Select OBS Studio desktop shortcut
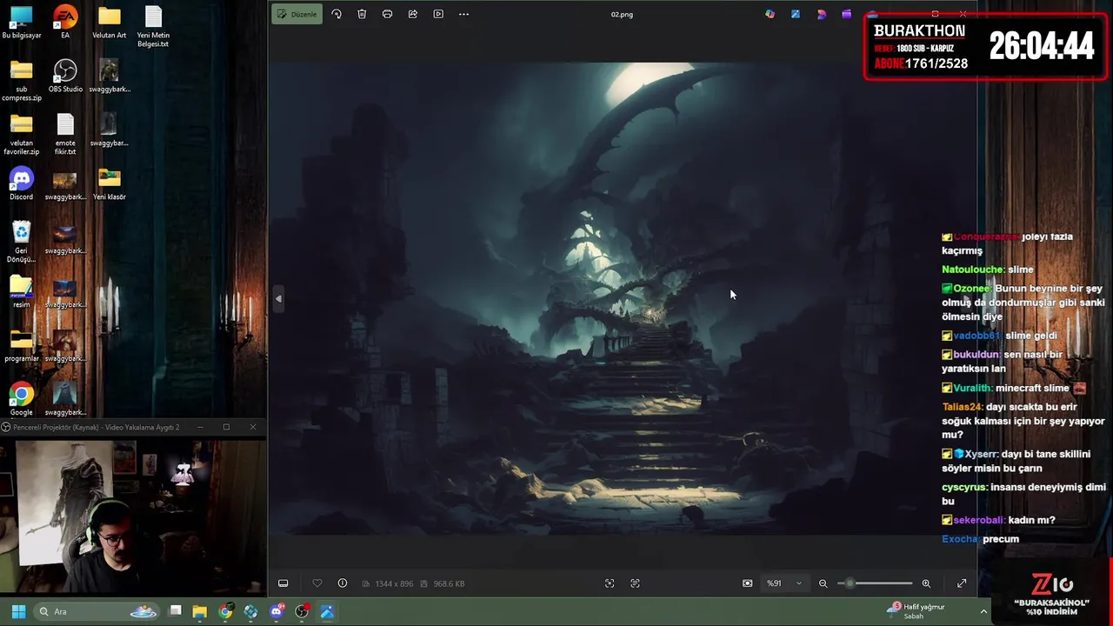This screenshot has width=1113, height=626. (65, 77)
